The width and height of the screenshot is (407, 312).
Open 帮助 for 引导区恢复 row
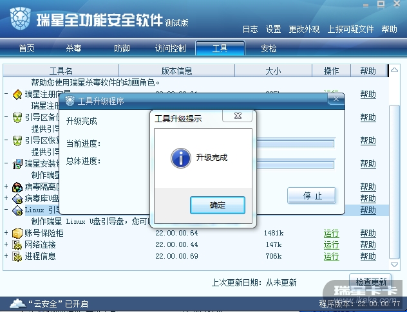(368, 141)
